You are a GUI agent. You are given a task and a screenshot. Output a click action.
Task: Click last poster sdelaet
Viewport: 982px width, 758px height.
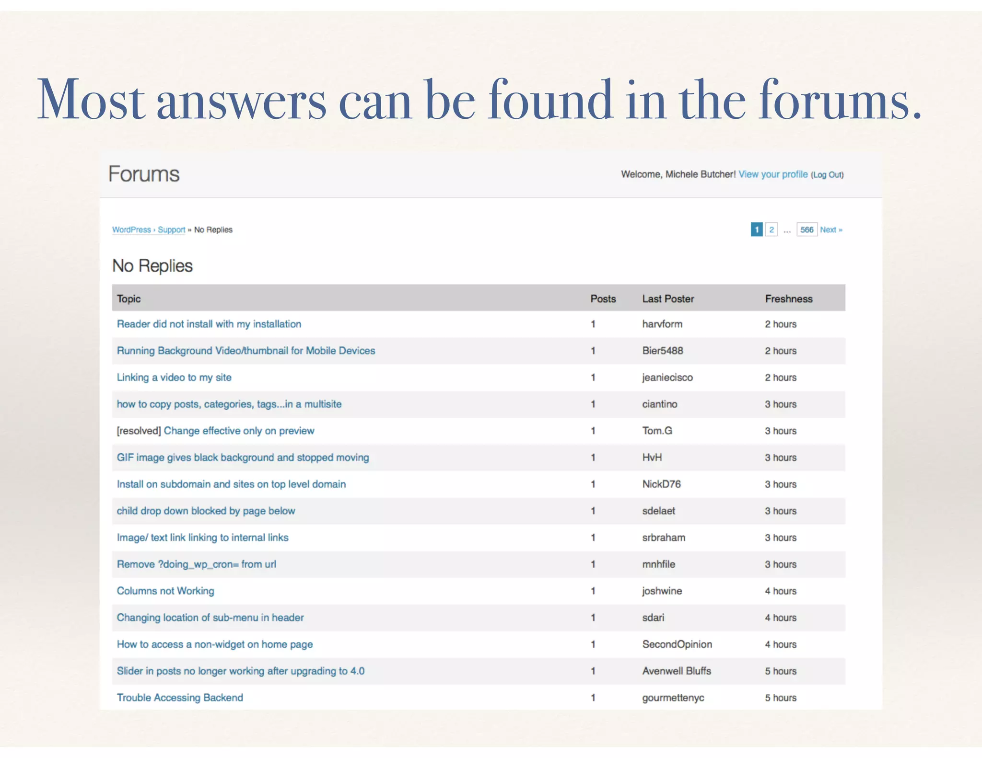(x=658, y=511)
